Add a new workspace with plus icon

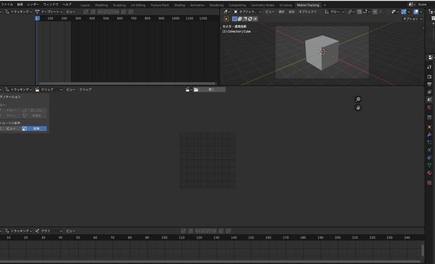point(325,5)
